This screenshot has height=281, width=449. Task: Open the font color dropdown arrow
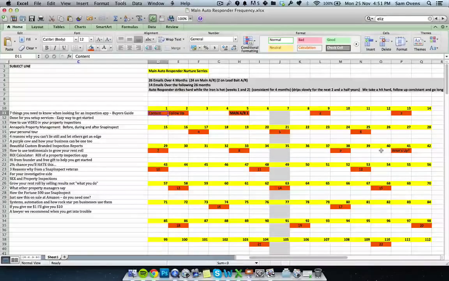coord(111,48)
